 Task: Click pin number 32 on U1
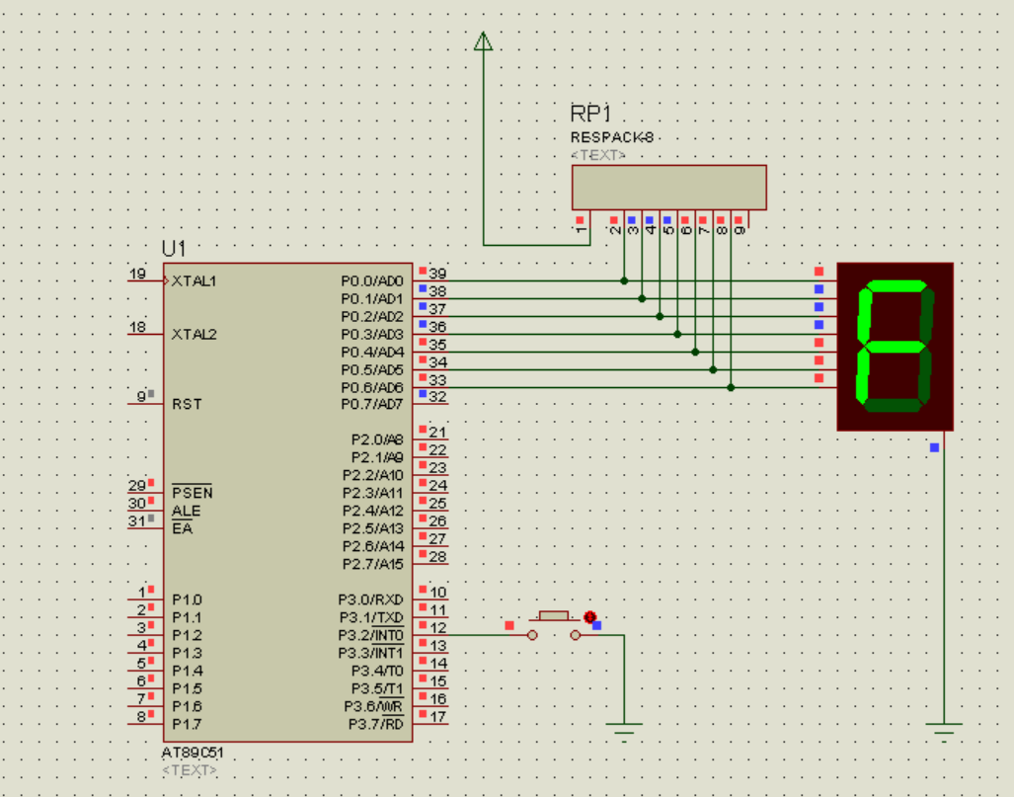(437, 397)
